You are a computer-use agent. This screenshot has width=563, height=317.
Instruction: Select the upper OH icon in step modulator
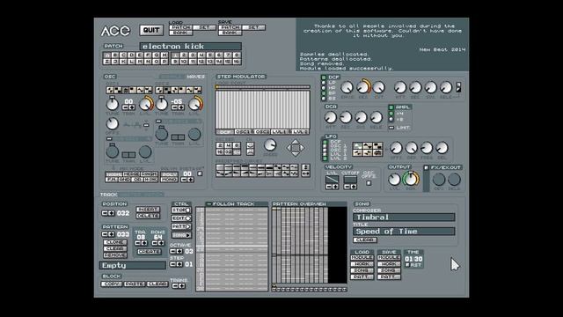coord(250,145)
